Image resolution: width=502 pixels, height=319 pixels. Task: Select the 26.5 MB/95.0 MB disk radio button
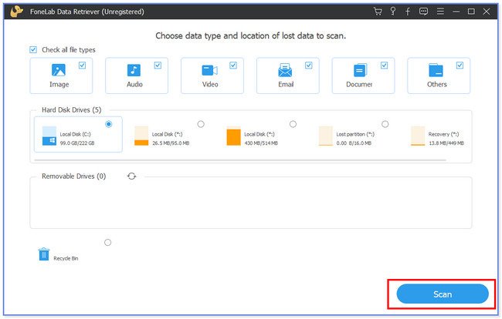click(x=201, y=124)
